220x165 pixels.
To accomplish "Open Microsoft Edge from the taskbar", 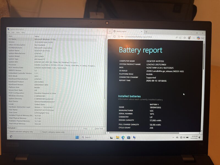I will click(123, 137).
